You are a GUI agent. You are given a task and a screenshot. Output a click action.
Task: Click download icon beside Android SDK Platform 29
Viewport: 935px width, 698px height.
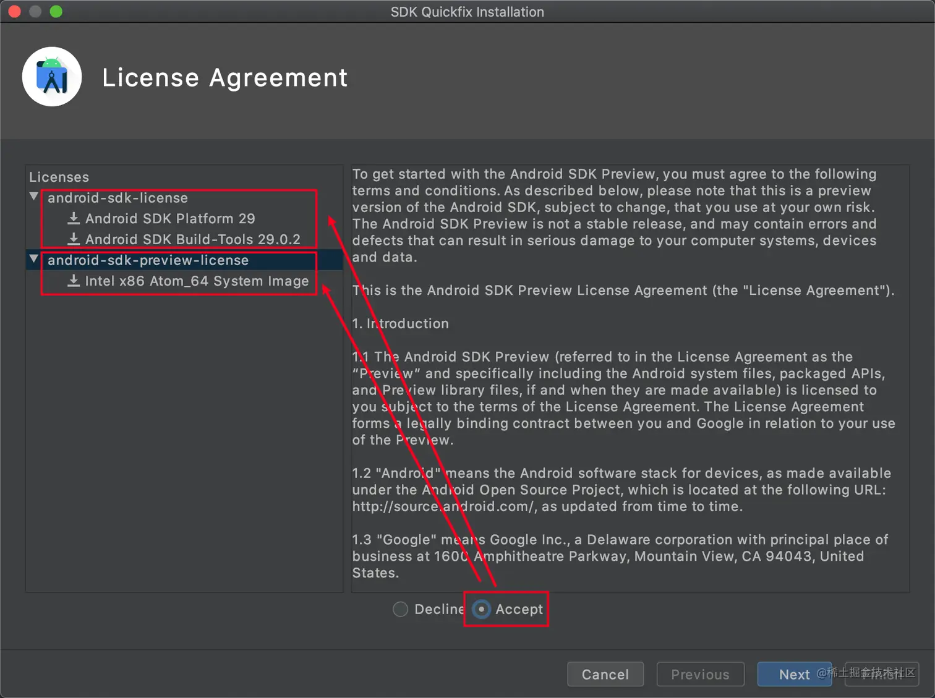(74, 218)
